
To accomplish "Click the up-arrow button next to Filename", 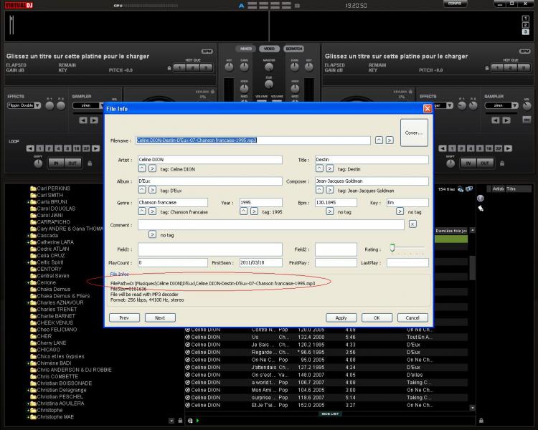I will [x=379, y=140].
